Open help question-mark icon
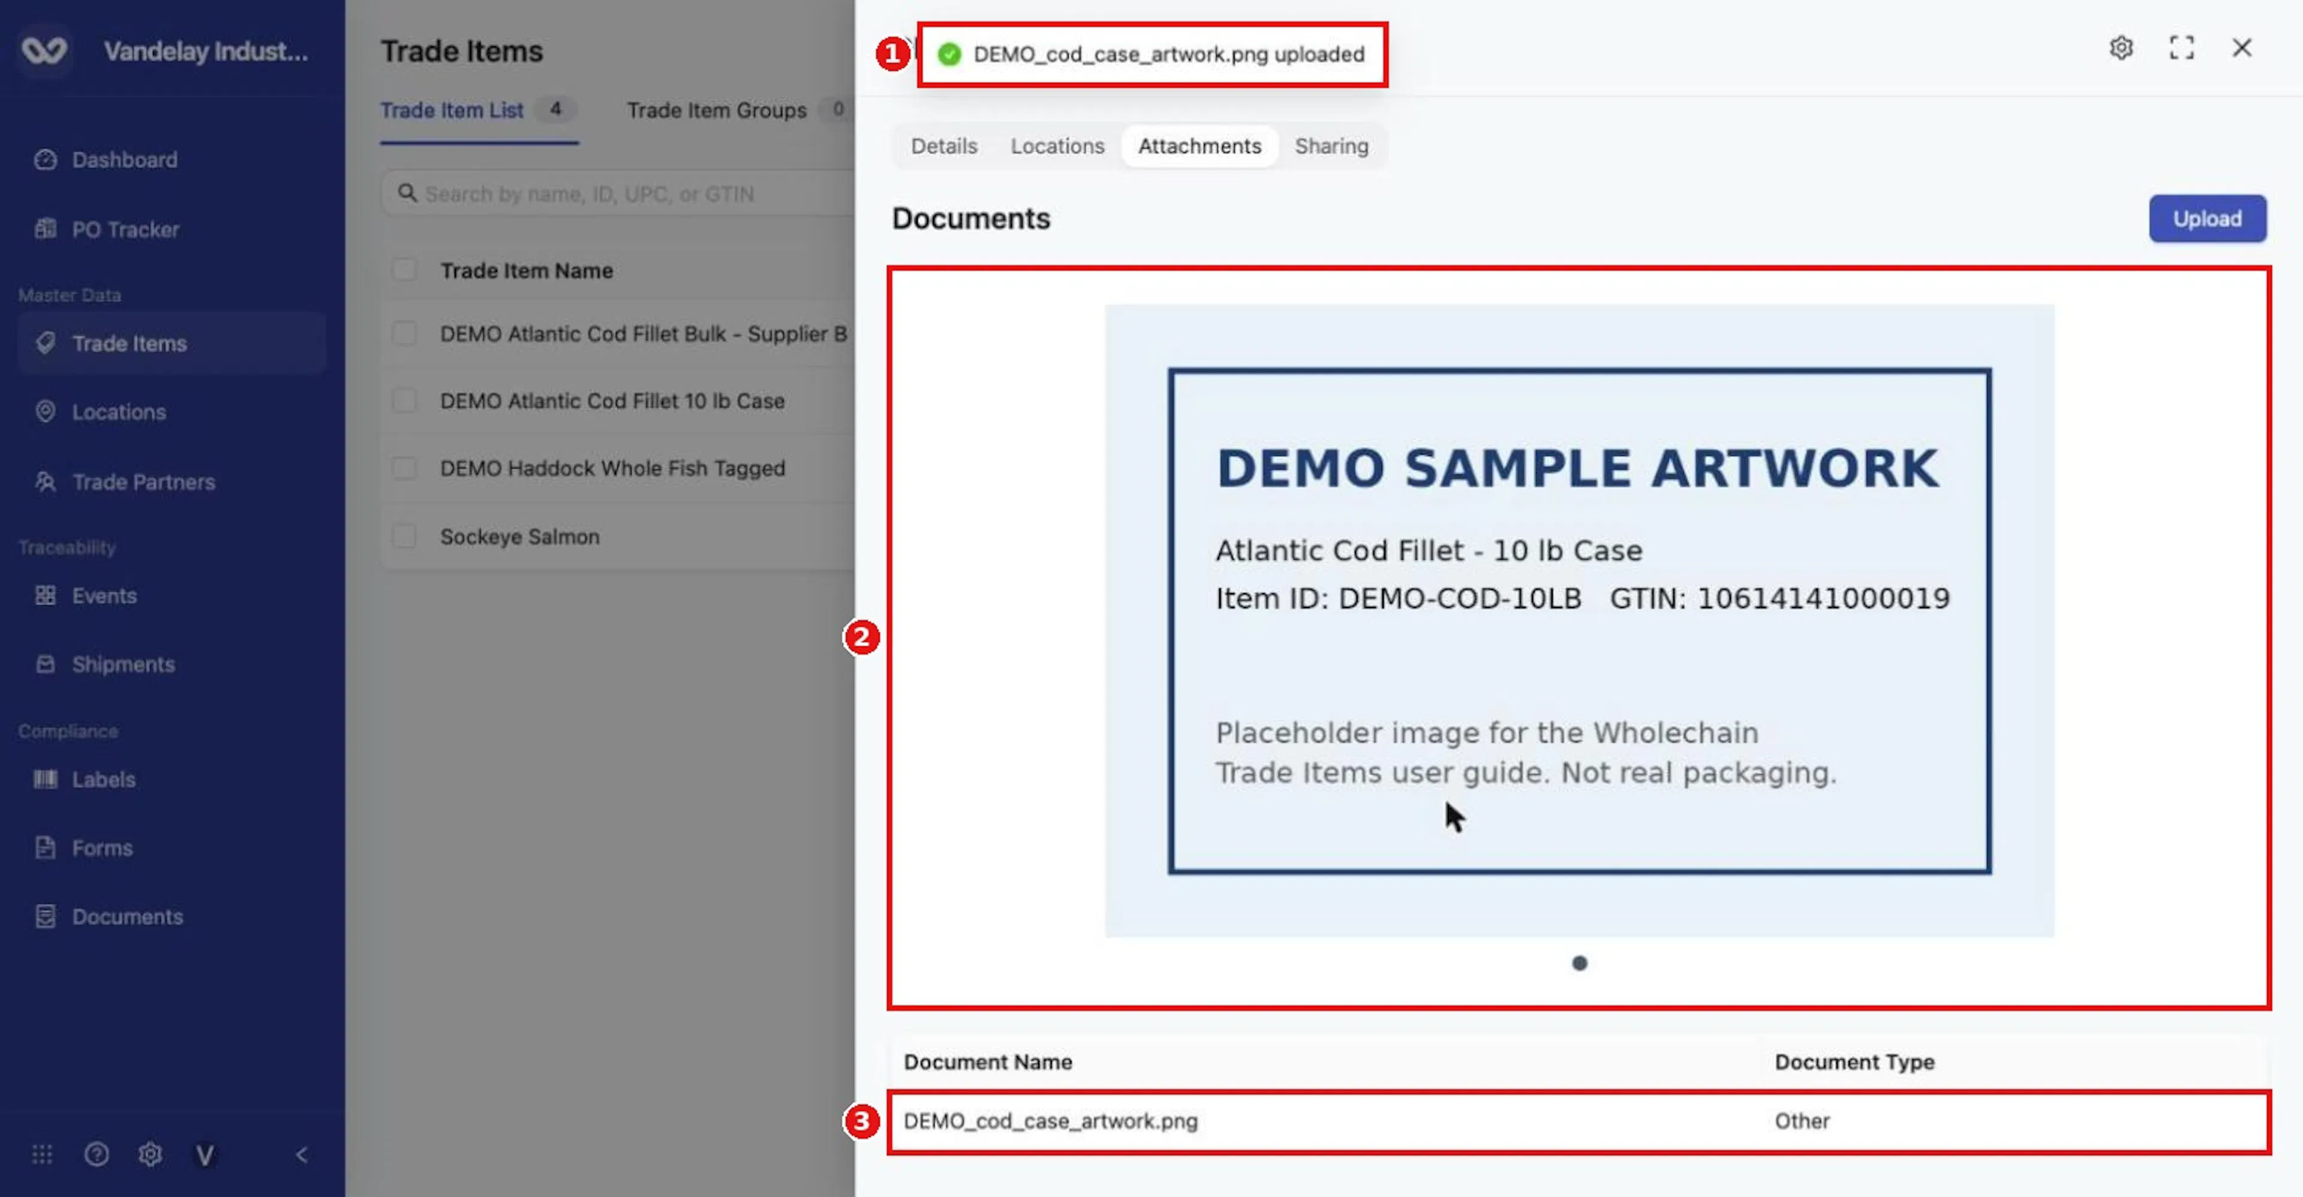 [97, 1154]
